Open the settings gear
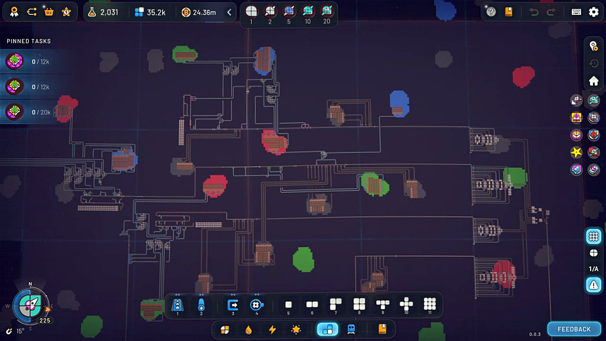The width and height of the screenshot is (606, 341). pyautogui.click(x=594, y=12)
